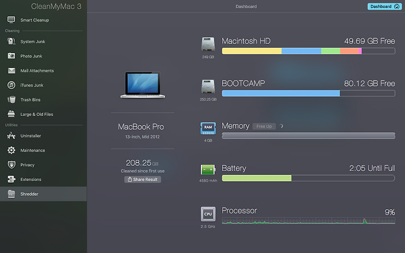Viewport: 405px width, 253px height.
Task: Click the Share Result button
Action: pos(142,179)
